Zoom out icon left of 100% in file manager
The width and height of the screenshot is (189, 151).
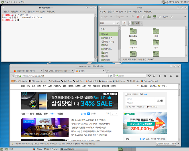tap(160, 17)
